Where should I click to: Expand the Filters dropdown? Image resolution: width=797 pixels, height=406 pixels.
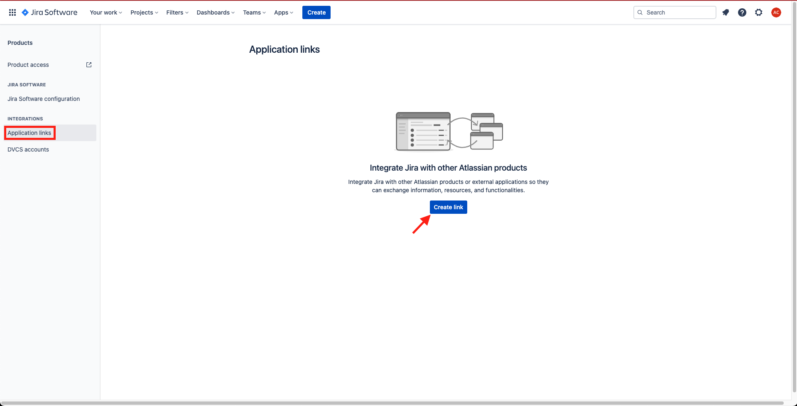click(x=177, y=12)
